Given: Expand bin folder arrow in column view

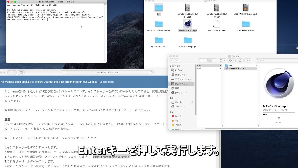Looking at the screenshot, I should tap(256, 65).
